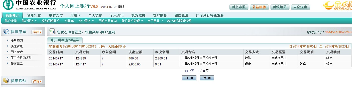Click the 转支 summary cell
The height and width of the screenshot is (100, 352).
pyautogui.click(x=338, y=58)
